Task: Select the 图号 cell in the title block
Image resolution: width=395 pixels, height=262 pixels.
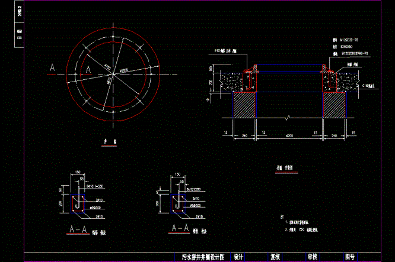Action: [350, 257]
